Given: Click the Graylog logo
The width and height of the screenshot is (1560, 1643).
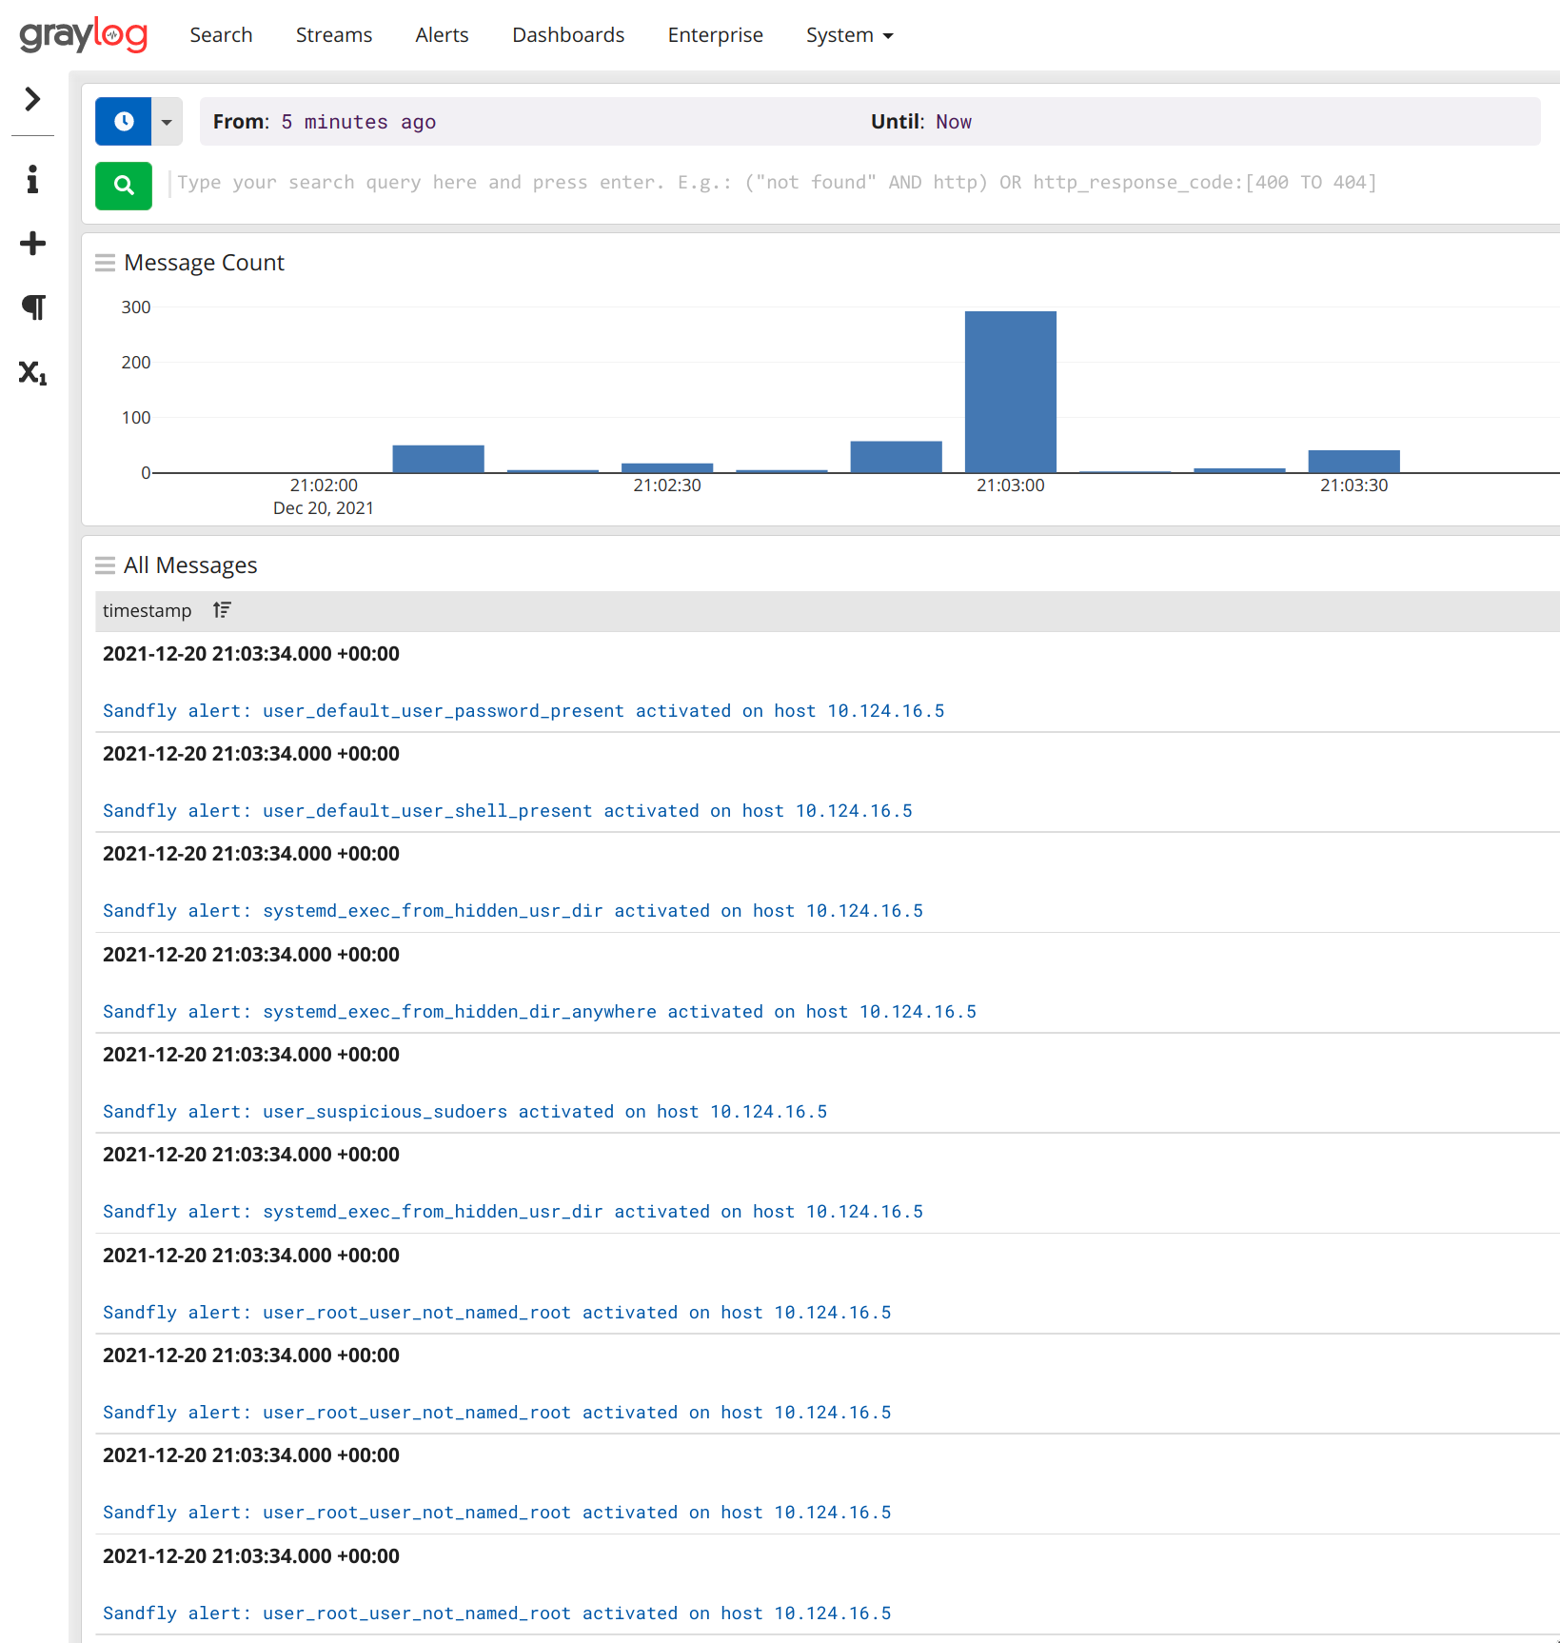Looking at the screenshot, I should pos(84,35).
